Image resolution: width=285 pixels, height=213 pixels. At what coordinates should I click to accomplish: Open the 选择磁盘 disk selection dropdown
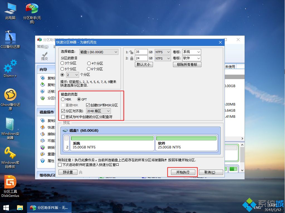[99, 52]
